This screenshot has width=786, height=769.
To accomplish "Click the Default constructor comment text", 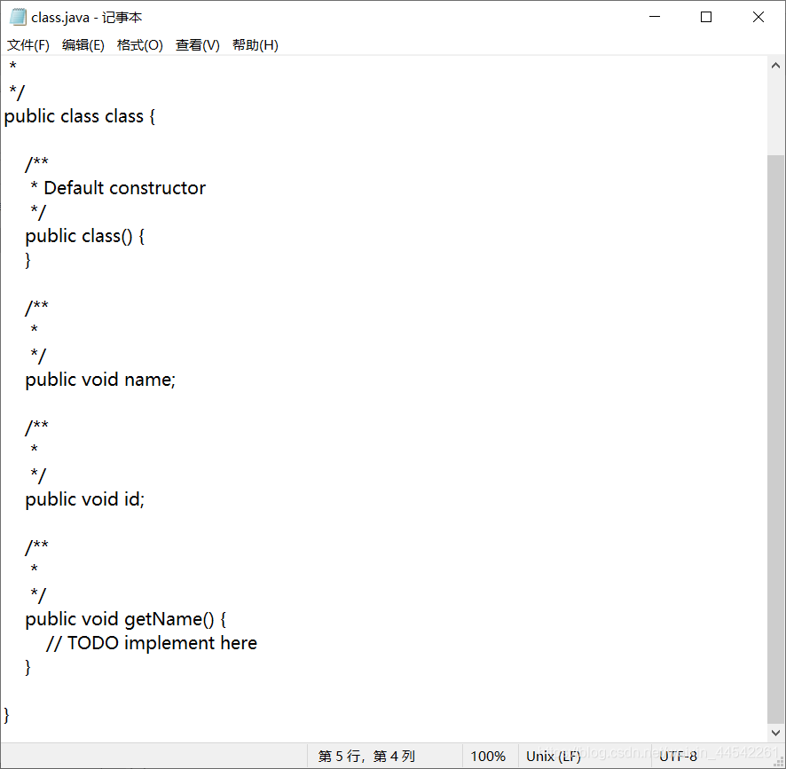I will [117, 188].
